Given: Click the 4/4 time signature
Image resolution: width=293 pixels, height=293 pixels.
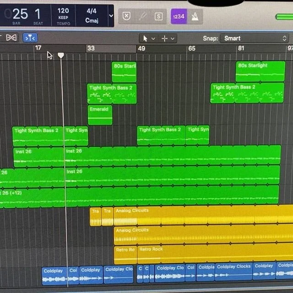Looking at the screenshot, I should (x=92, y=11).
